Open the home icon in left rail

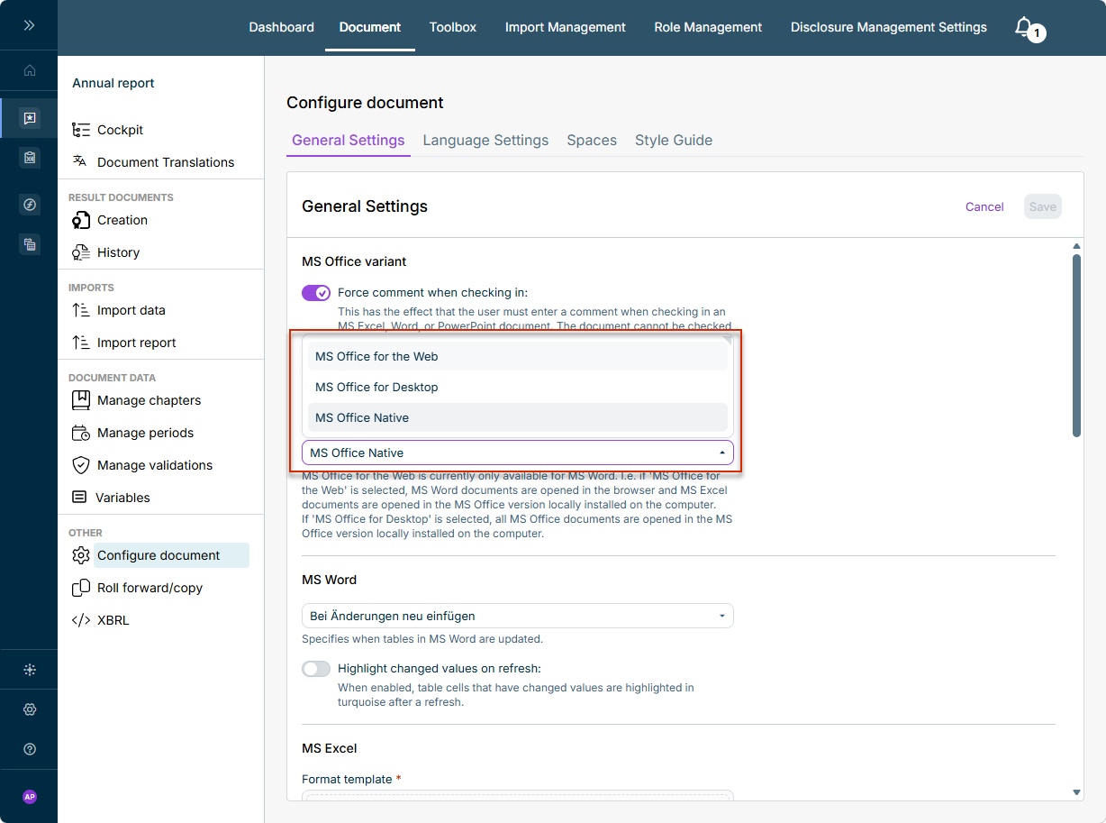pos(30,70)
